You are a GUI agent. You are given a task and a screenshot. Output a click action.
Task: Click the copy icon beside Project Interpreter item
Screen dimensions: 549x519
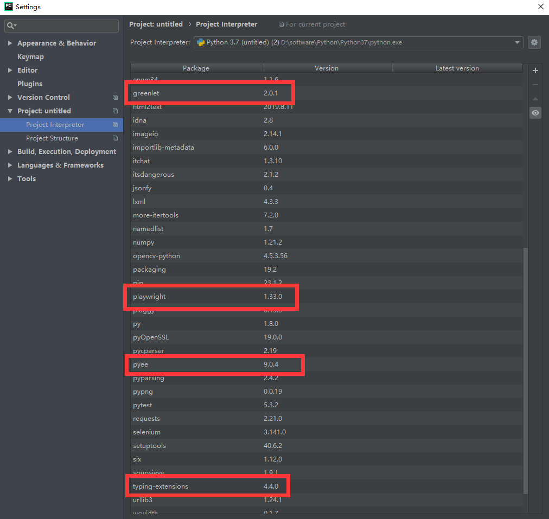tap(115, 125)
